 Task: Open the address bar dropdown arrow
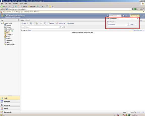coord(132,9)
